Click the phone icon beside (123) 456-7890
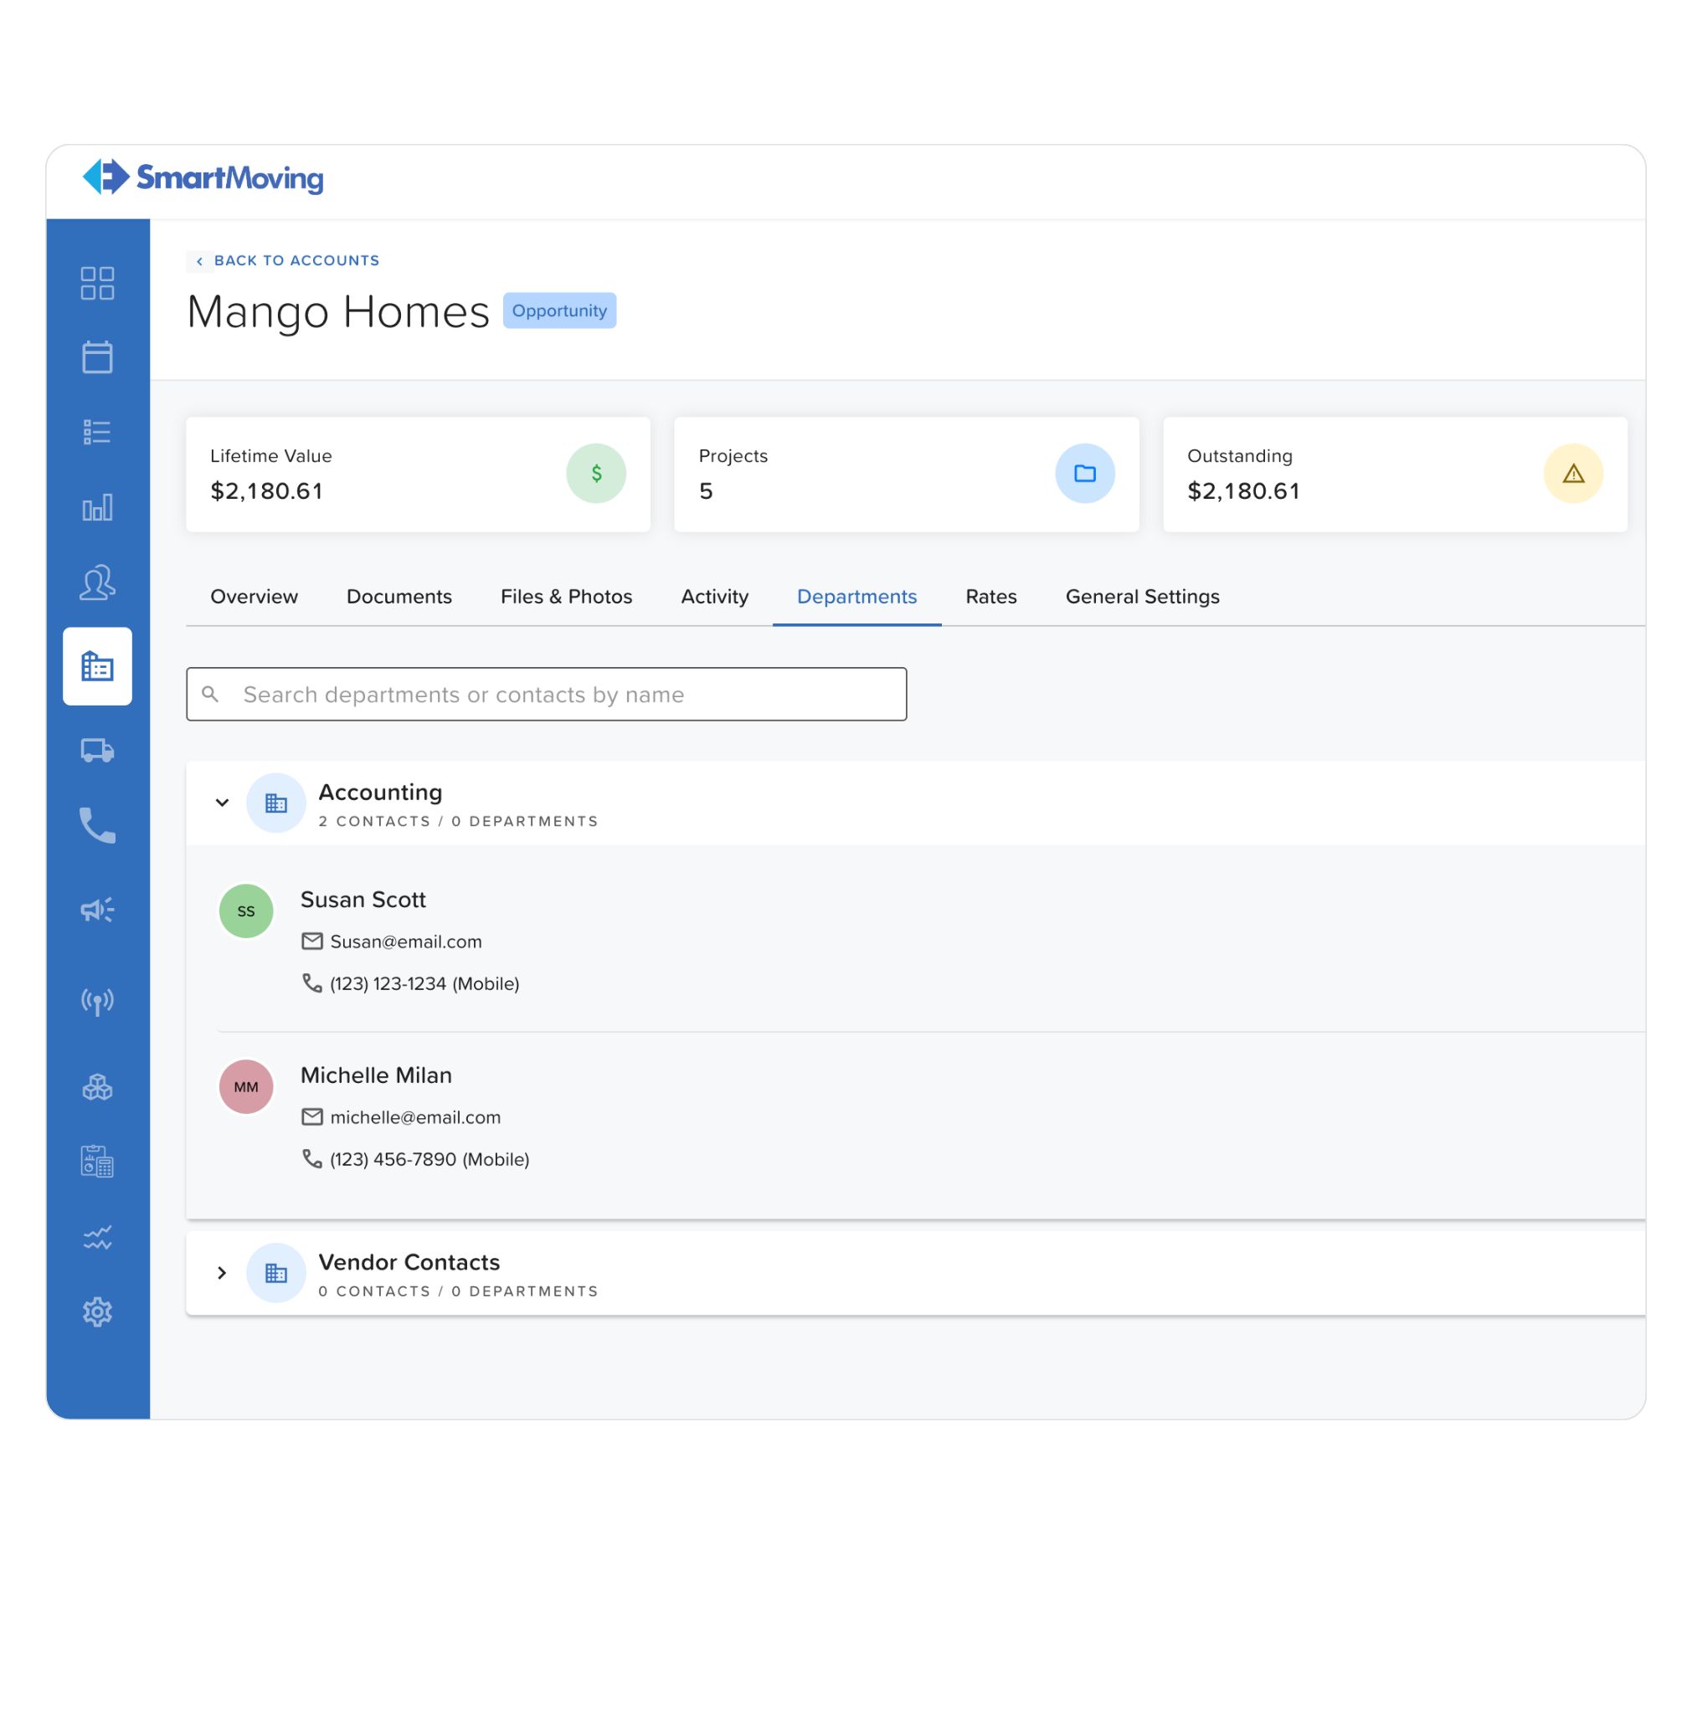 312,1158
